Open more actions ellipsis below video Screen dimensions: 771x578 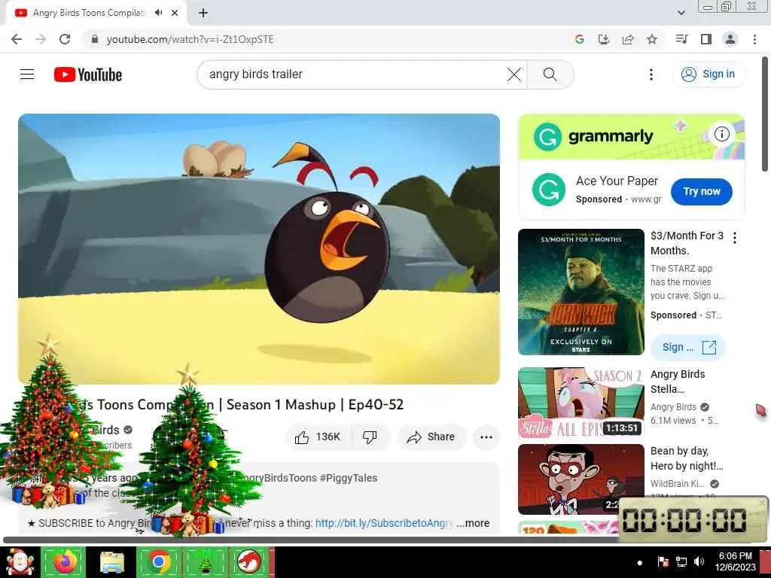486,437
